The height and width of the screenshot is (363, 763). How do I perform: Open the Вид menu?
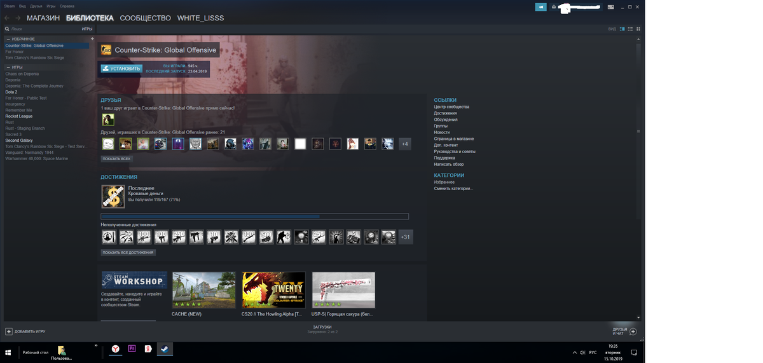[x=22, y=6]
